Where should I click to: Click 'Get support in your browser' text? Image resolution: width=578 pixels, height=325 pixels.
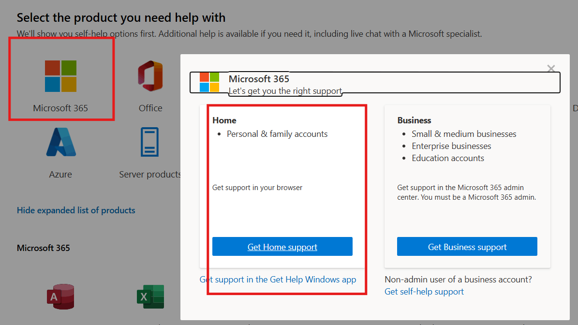(257, 188)
